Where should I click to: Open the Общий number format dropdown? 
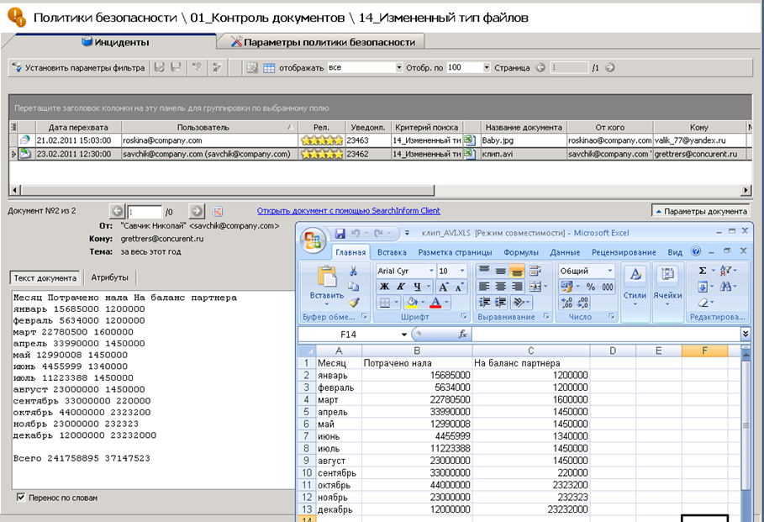(x=611, y=271)
